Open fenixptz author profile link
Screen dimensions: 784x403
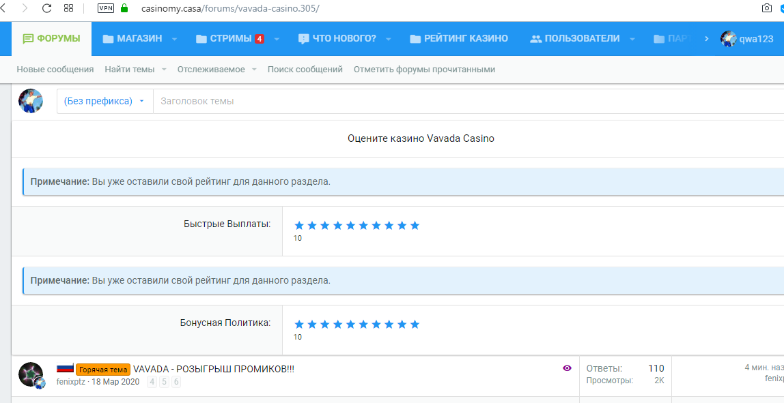click(x=70, y=382)
